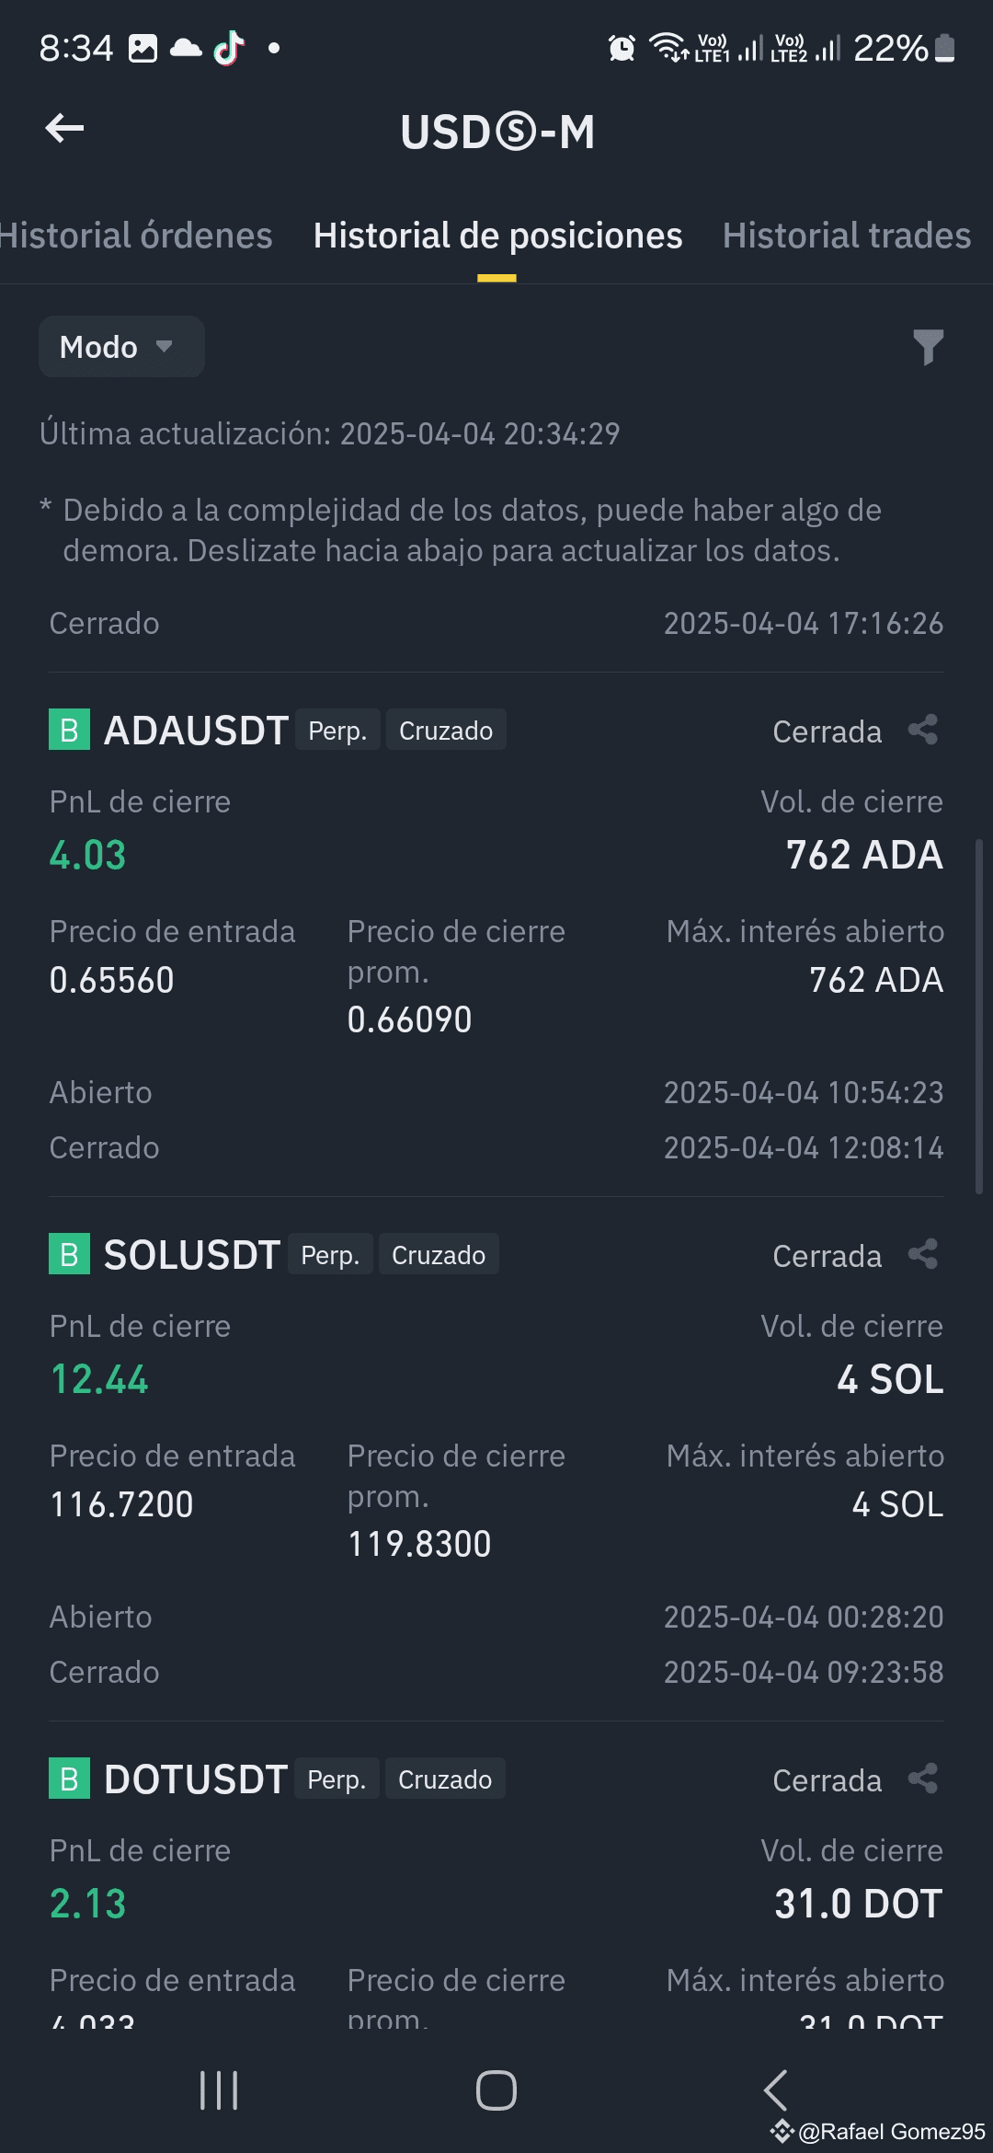This screenshot has height=2153, width=993.
Task: Open SOLUSDT pair title
Action: (191, 1255)
